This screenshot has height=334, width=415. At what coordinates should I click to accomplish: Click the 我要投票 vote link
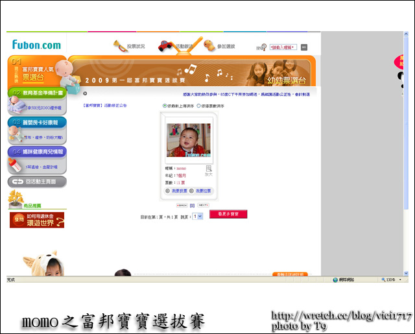180,191
